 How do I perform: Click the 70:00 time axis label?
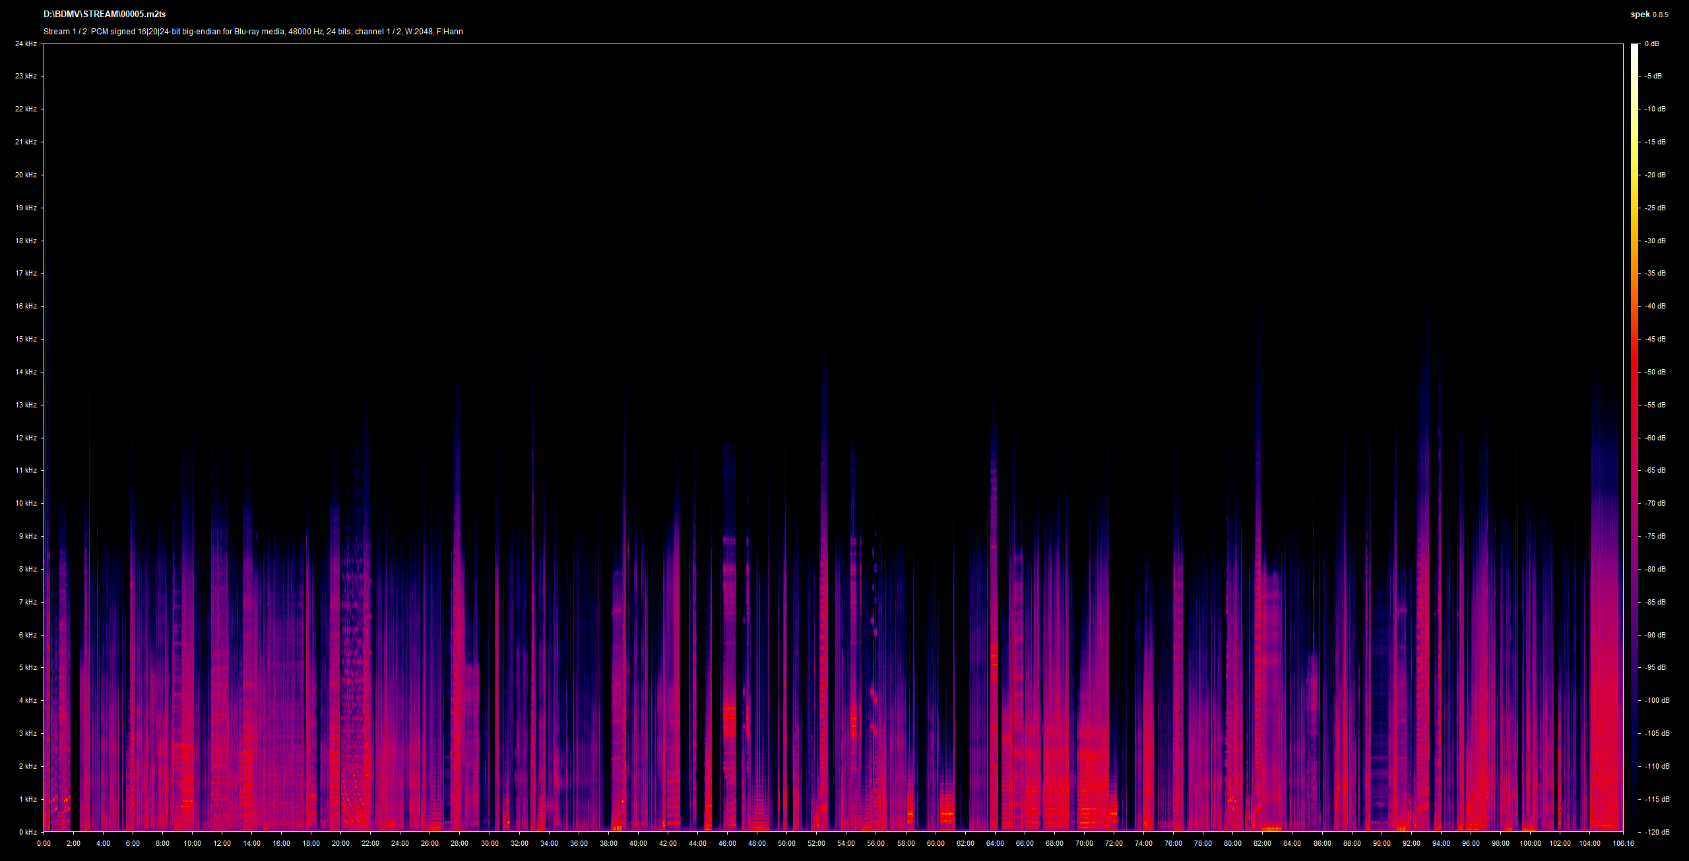tap(1084, 843)
